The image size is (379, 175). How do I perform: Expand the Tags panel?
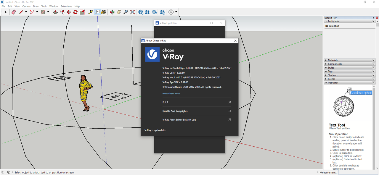pyautogui.click(x=326, y=72)
